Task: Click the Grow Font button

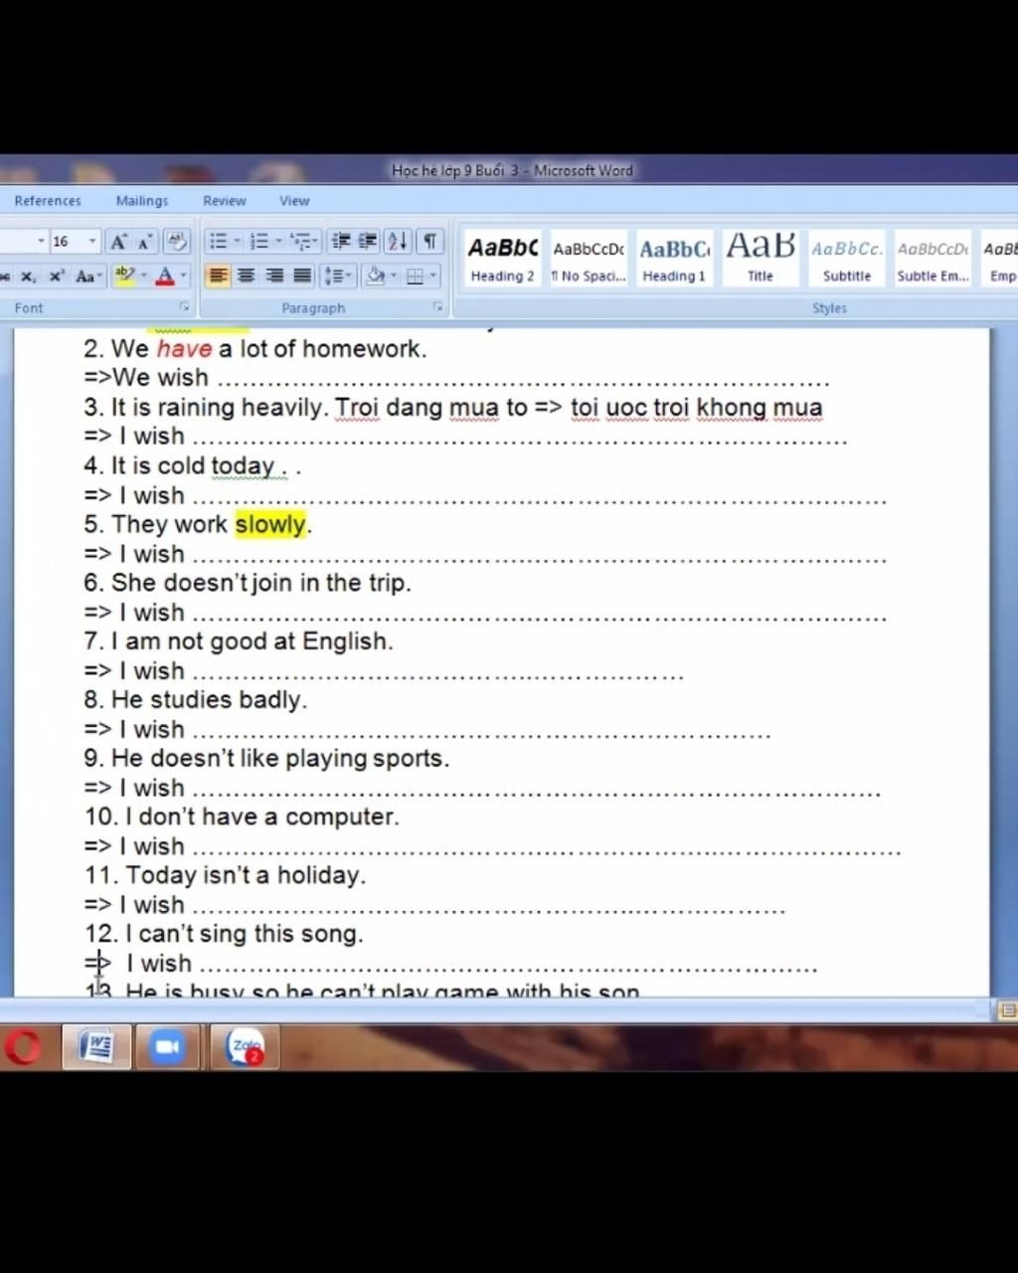Action: 118,242
